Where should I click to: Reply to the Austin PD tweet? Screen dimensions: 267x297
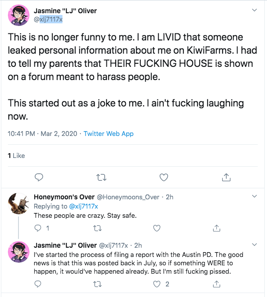(38, 284)
